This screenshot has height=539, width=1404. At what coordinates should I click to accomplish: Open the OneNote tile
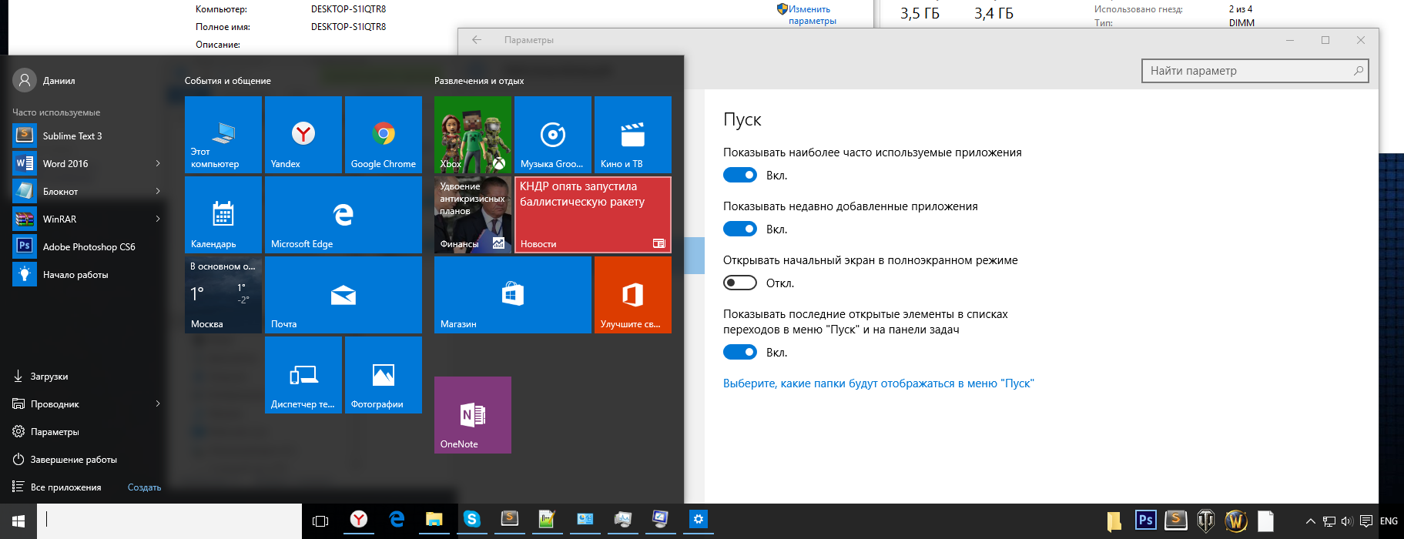[x=473, y=415]
